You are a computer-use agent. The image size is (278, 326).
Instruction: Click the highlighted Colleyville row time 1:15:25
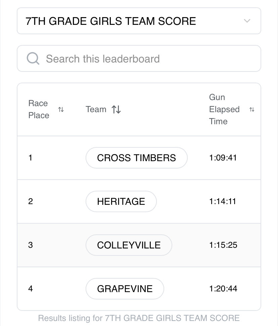[x=223, y=245]
